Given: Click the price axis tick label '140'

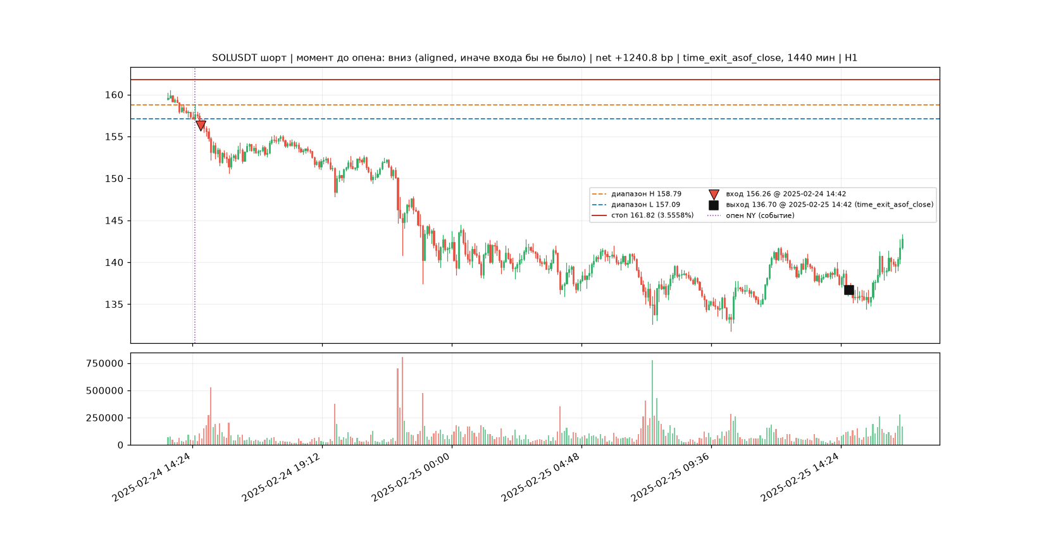Looking at the screenshot, I should 115,263.
